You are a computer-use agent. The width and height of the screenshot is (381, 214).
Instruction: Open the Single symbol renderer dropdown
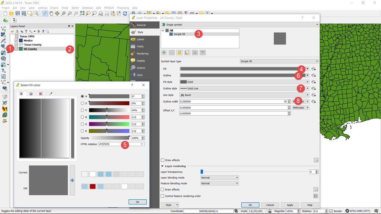(x=240, y=24)
